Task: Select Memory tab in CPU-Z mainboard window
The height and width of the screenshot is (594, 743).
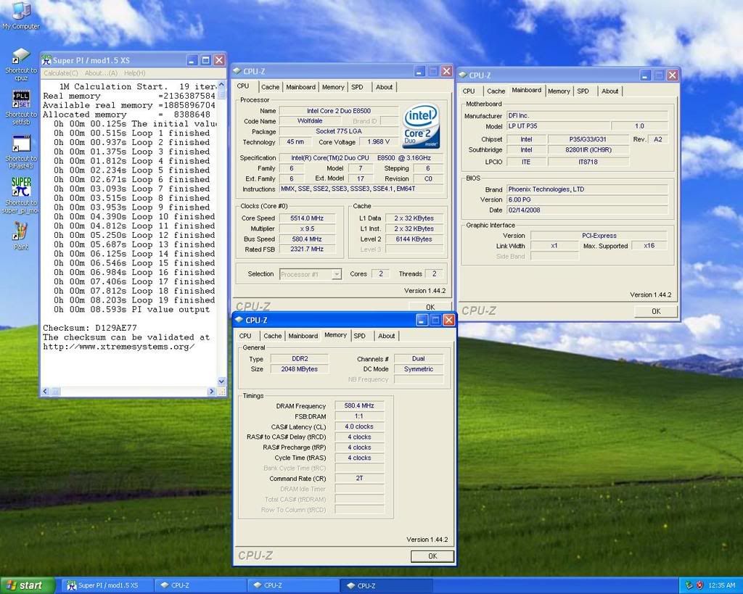Action: pos(559,91)
